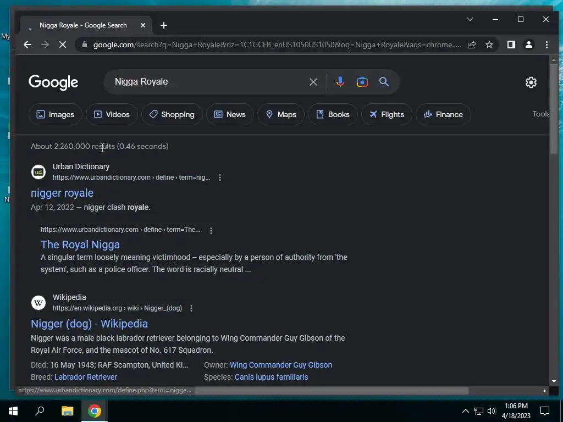The height and width of the screenshot is (422, 563).
Task: Open a new tab
Action: (164, 25)
